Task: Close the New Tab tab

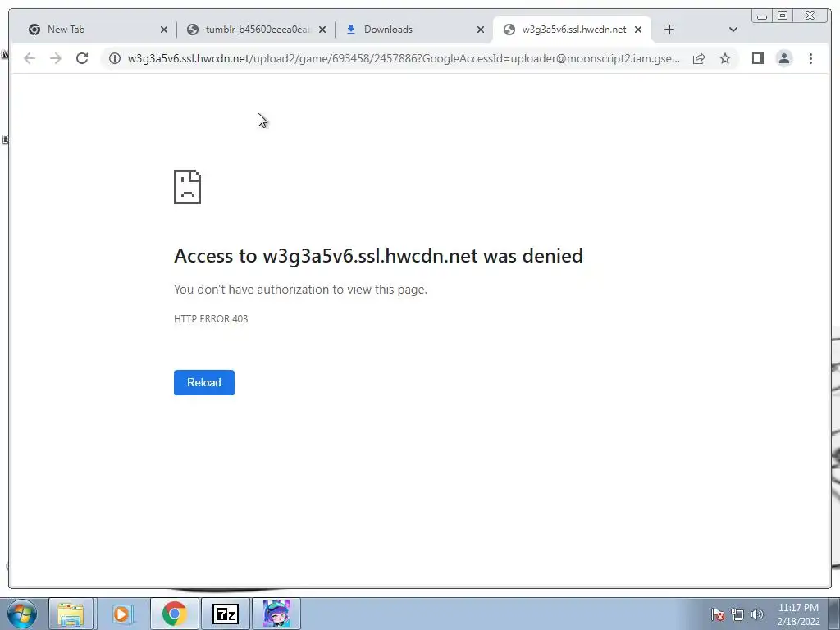Action: coord(164,30)
